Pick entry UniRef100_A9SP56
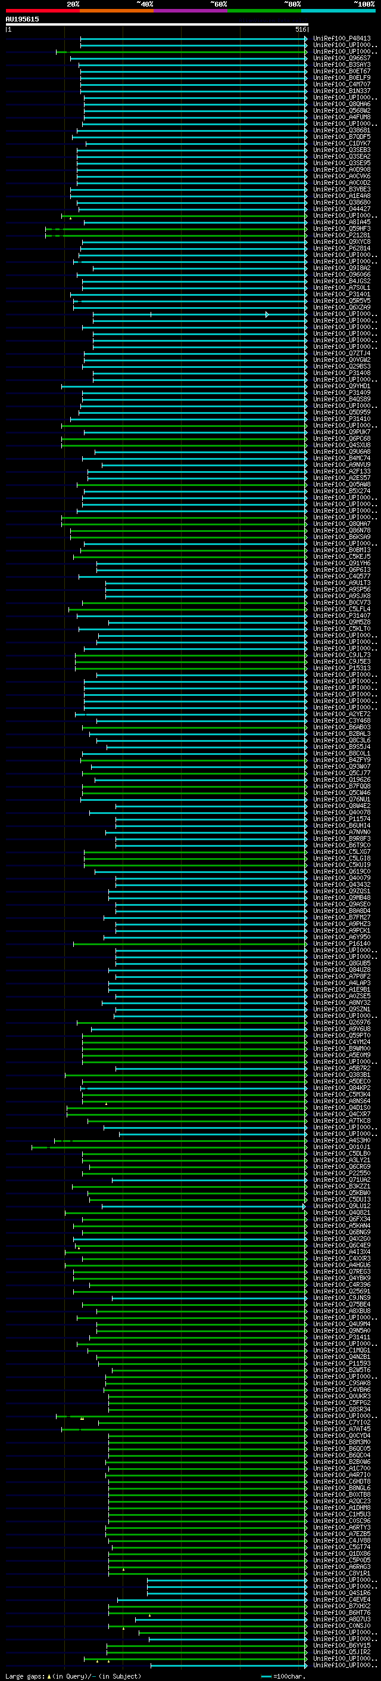Viewport: 381px width, 1681px height. click(x=341, y=589)
